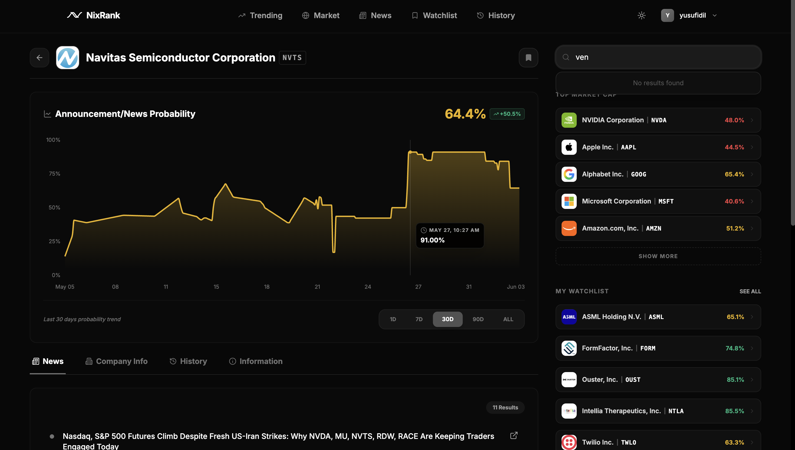Open the Market nav item
This screenshot has height=450, width=795.
pos(321,15)
